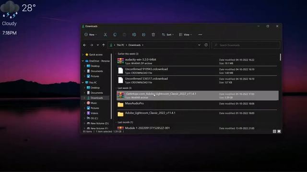The image size is (307, 172).
Task: Collapse the This PC node
Action: point(83,83)
